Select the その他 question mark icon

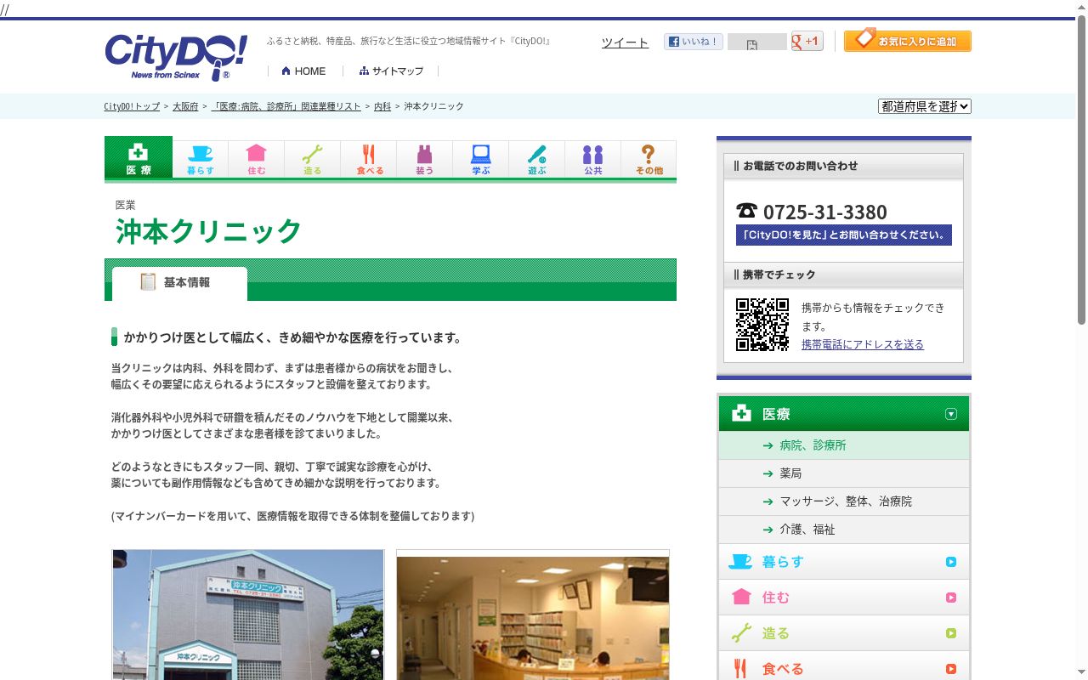pos(649,160)
